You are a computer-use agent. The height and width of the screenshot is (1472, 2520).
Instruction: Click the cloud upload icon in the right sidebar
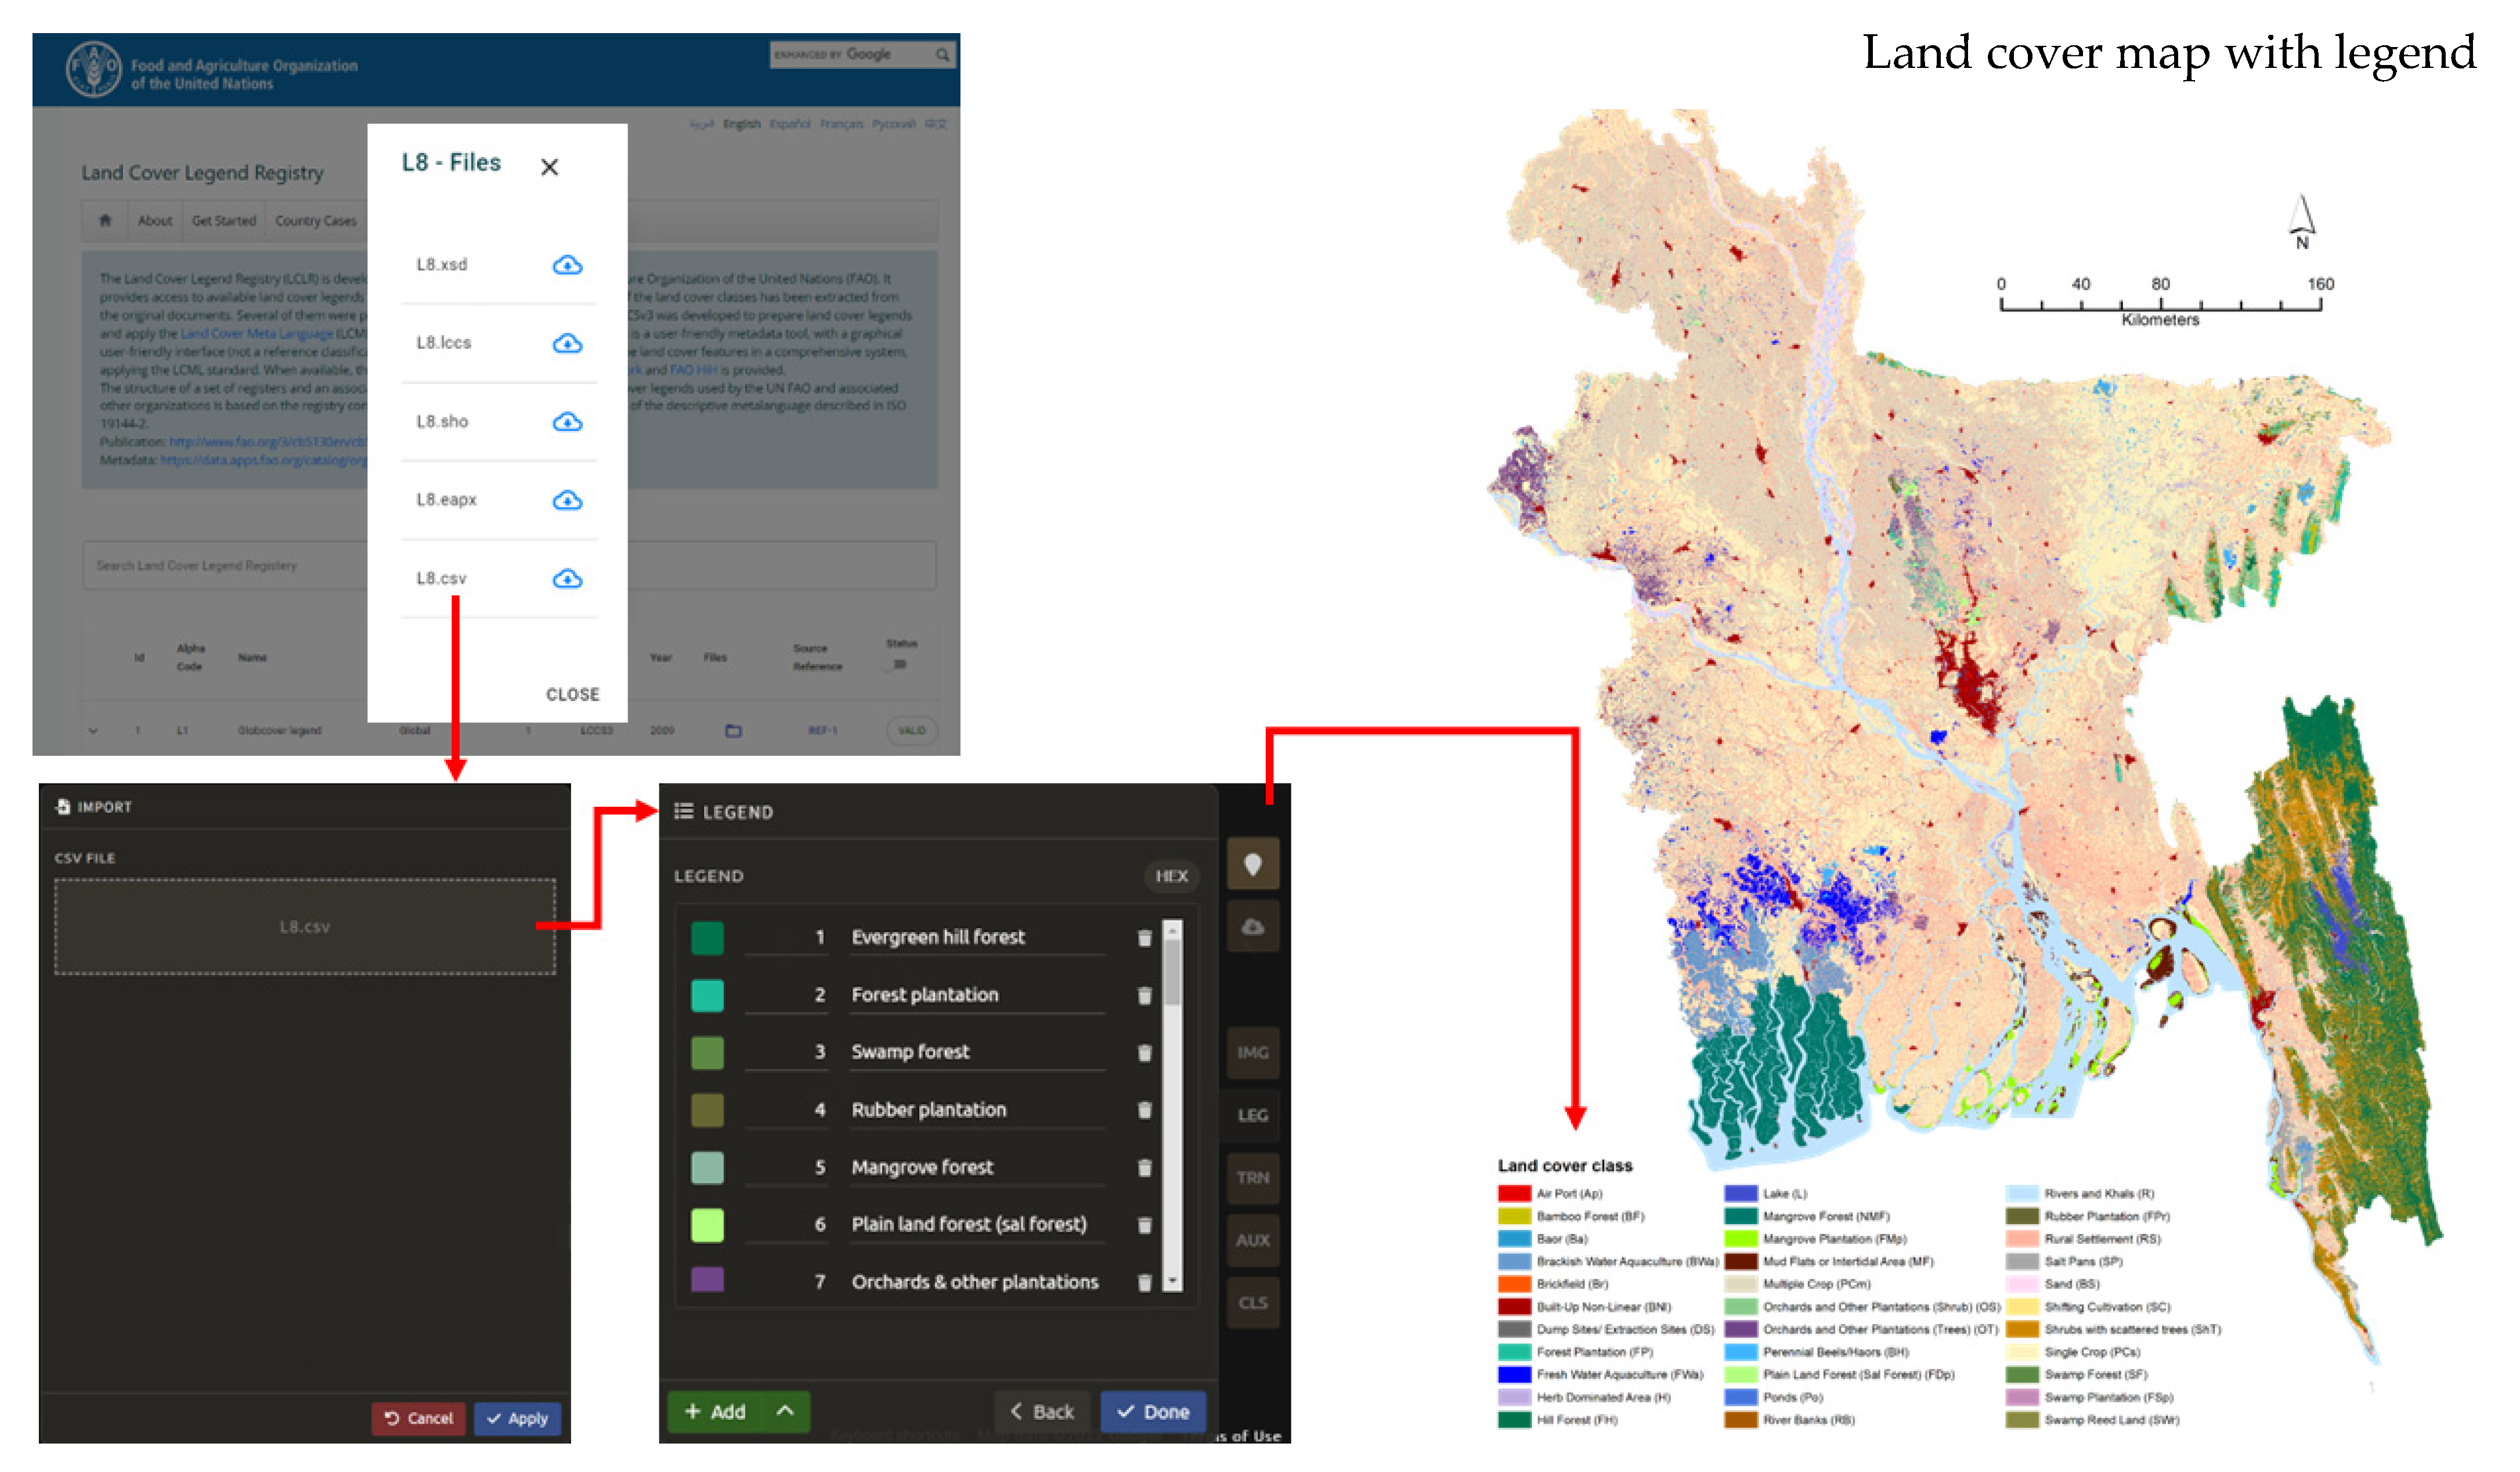point(1253,925)
